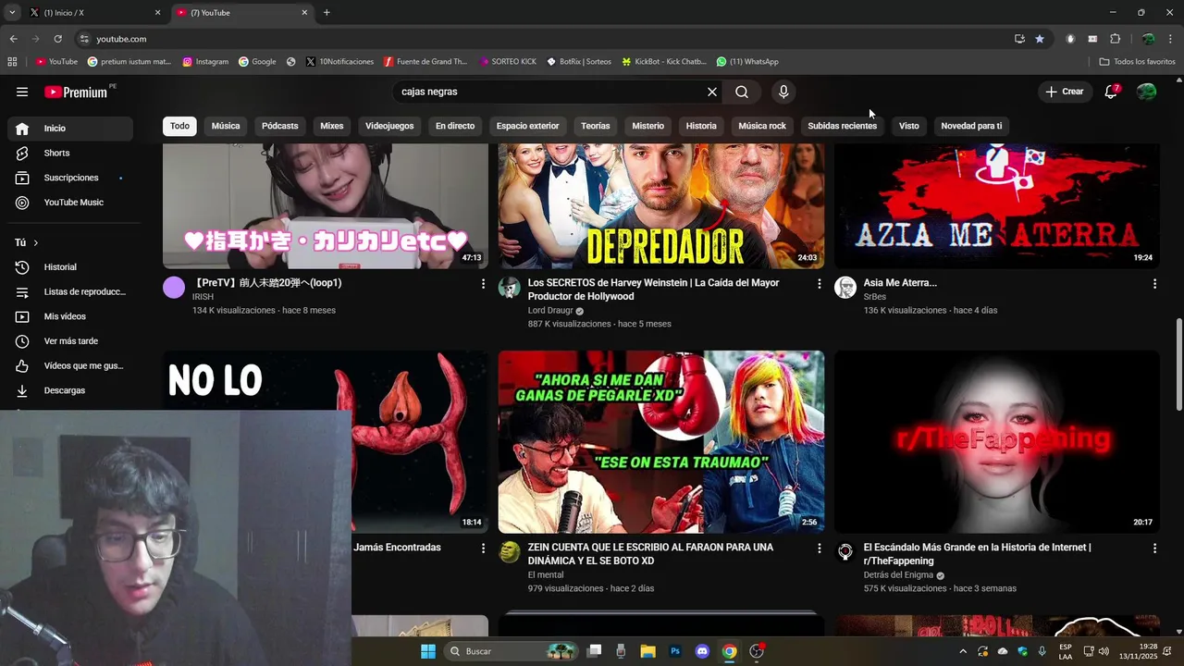Open the notifications bell

[1111, 92]
